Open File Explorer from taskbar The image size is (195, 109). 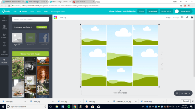point(57,106)
